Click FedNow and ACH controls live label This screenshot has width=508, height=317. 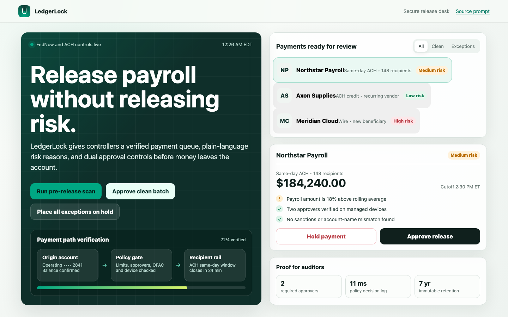coord(68,45)
